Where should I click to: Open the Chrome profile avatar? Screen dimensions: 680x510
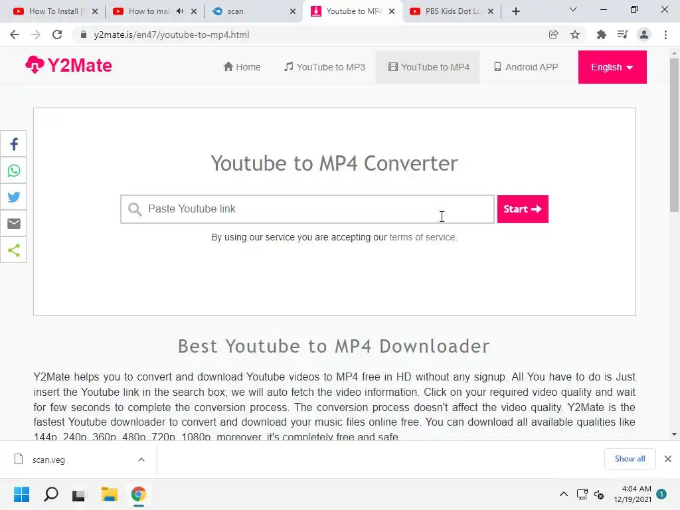(644, 35)
